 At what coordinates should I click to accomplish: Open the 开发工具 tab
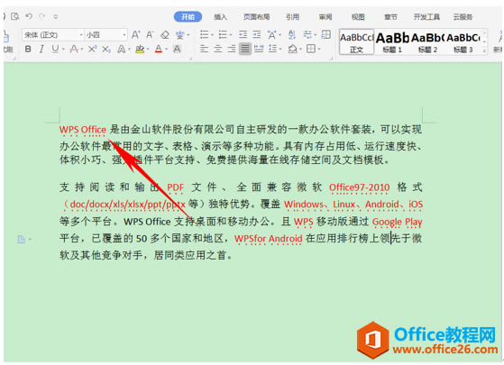[426, 17]
